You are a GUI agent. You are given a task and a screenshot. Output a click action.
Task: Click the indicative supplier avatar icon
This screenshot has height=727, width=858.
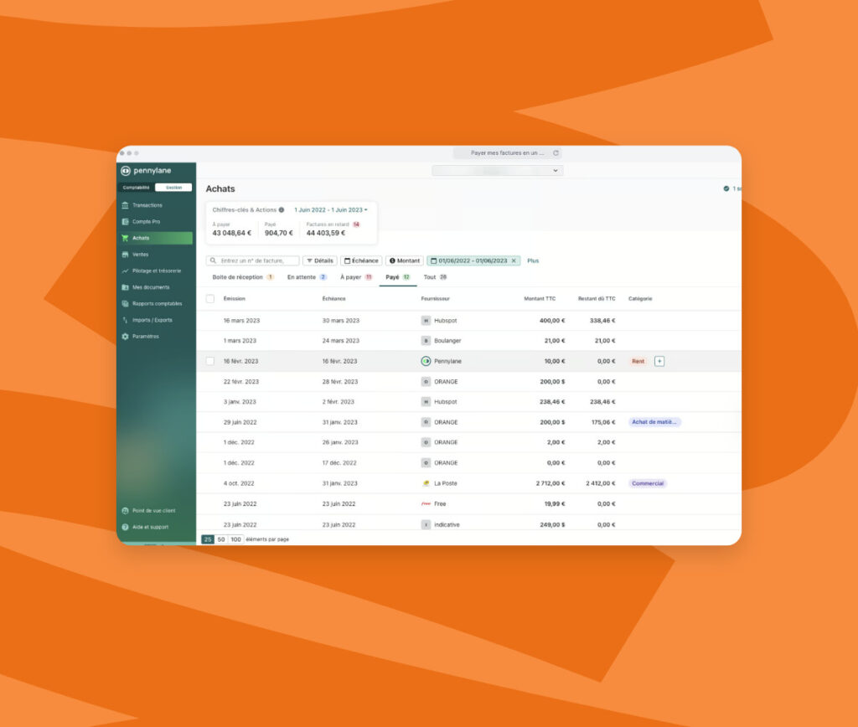pos(426,524)
